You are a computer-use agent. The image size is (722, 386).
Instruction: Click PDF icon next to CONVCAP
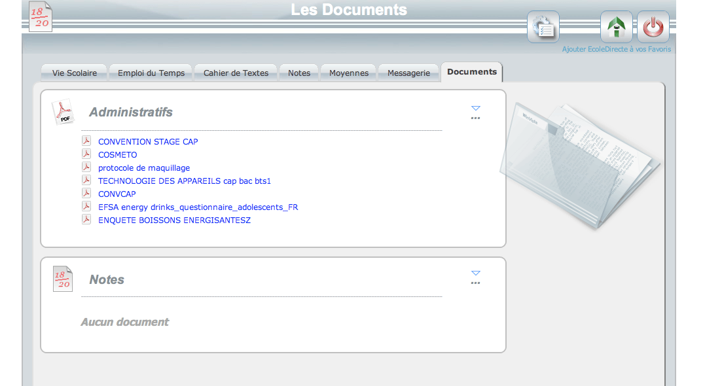pos(86,194)
